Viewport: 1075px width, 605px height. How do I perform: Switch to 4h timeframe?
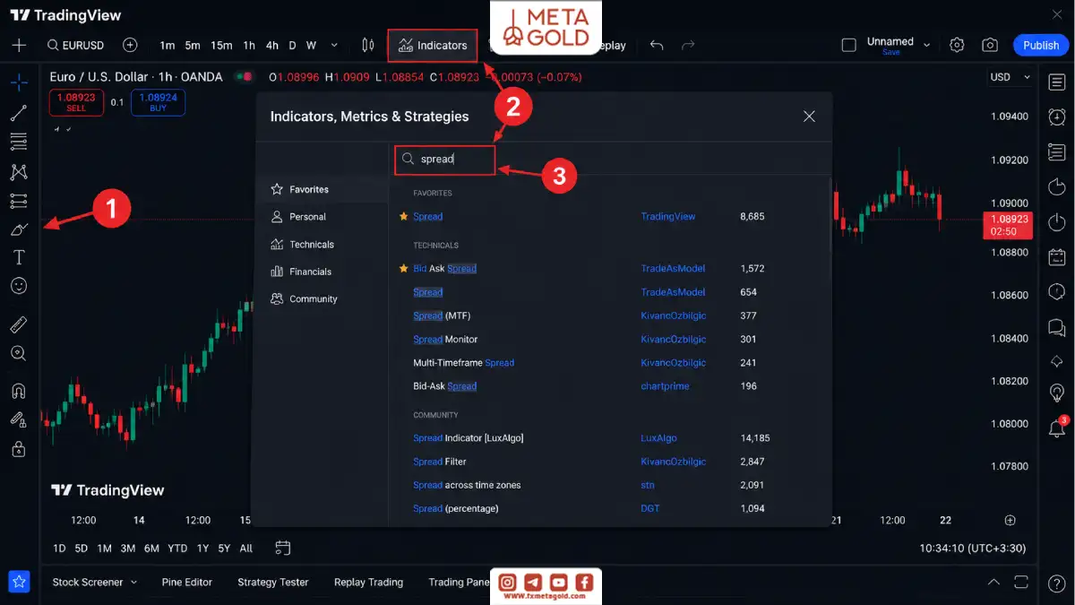pyautogui.click(x=272, y=45)
